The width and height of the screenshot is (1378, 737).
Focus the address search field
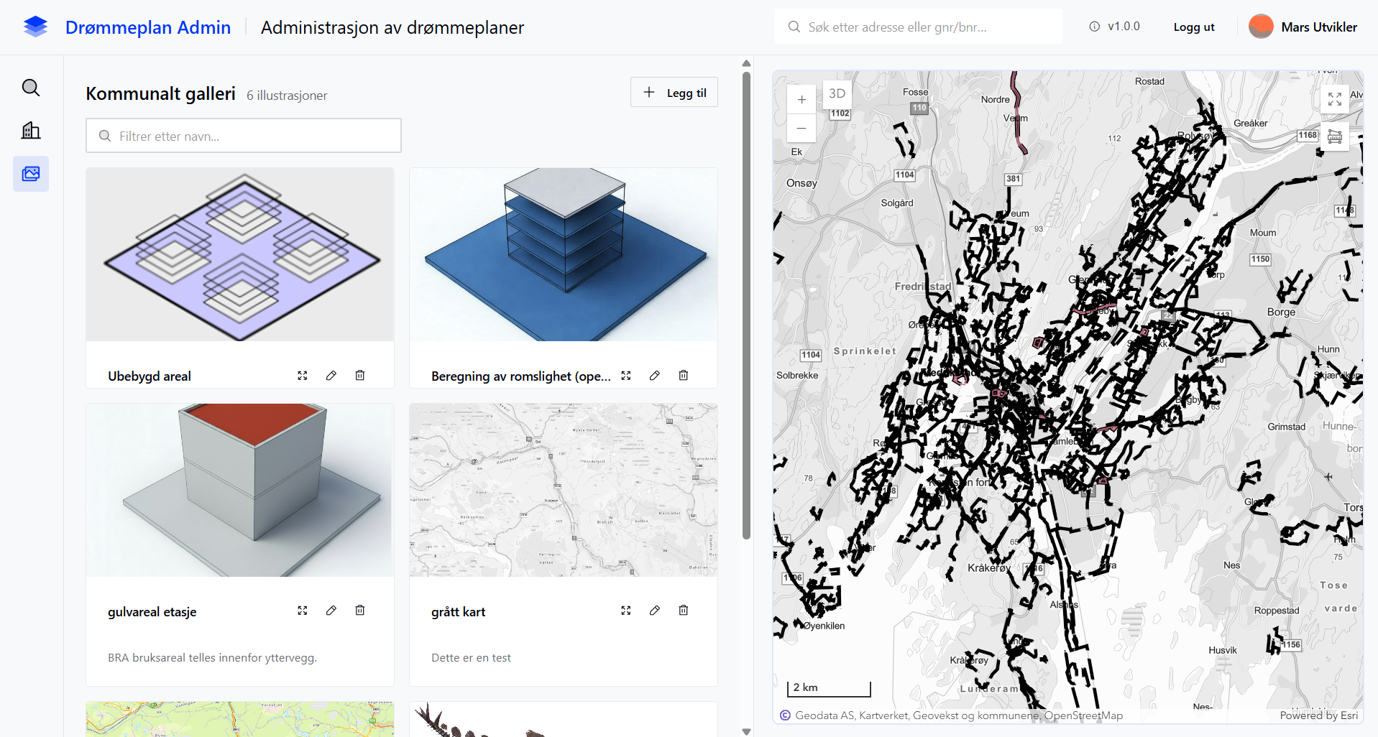click(x=919, y=27)
